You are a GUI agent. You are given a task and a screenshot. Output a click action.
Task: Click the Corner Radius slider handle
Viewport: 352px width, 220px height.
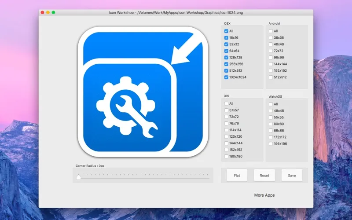79,177
